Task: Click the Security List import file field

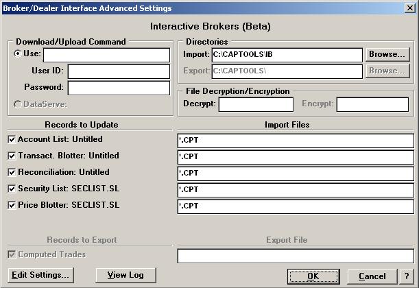Action: [x=296, y=190]
